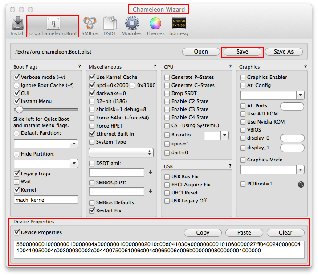Open the Themes color wheel icon
318x276 pixels.
pyautogui.click(x=155, y=26)
